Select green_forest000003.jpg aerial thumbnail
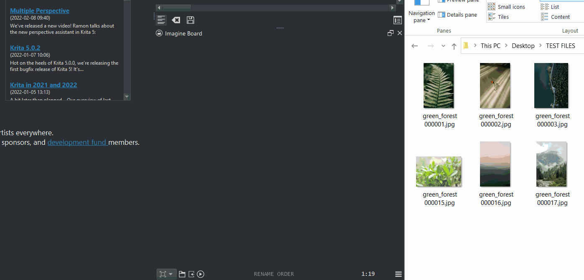 [552, 86]
